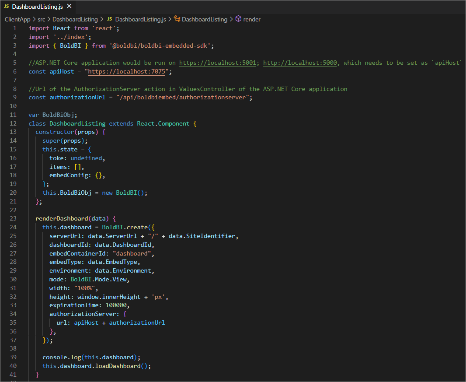Select the DashboardListing.js tab
This screenshot has width=466, height=382.
coord(37,7)
